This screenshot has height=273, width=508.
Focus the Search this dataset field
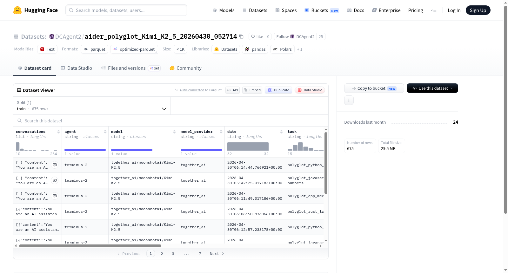pos(171,120)
